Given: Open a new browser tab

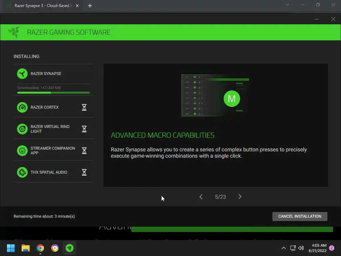Looking at the screenshot, I should pos(90,6).
